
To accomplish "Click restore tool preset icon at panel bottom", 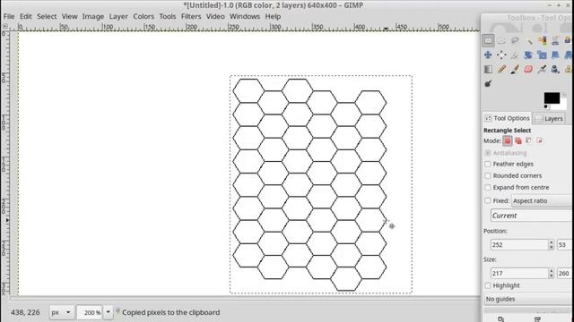I will point(537,318).
